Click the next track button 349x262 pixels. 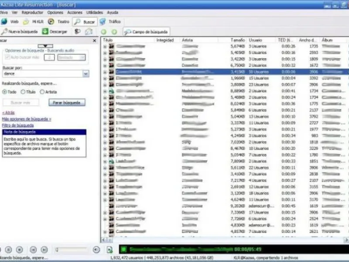point(44,250)
